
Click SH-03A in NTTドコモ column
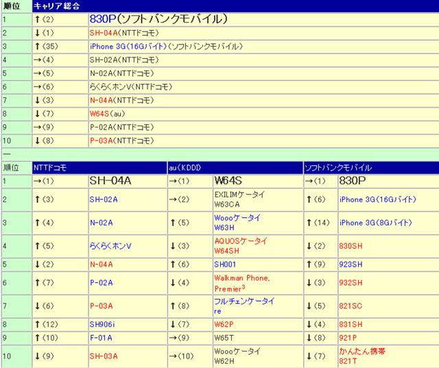tap(104, 356)
